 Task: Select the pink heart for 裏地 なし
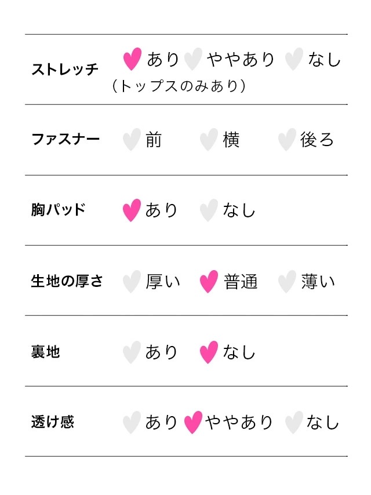click(209, 352)
